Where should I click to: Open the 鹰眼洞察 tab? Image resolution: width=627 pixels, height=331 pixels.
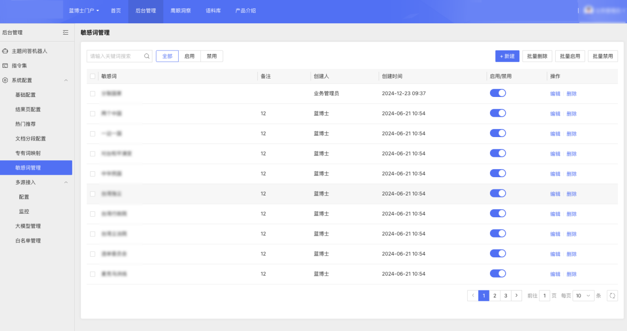(x=181, y=10)
